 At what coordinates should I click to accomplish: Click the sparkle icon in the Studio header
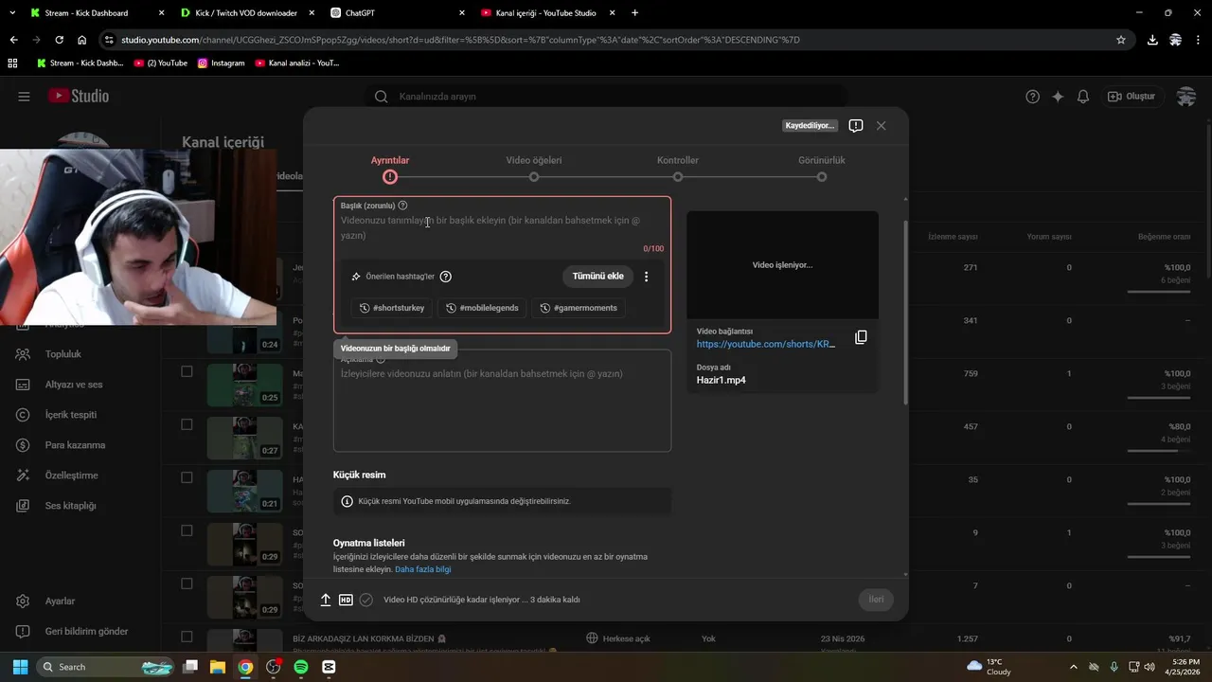(x=1058, y=97)
